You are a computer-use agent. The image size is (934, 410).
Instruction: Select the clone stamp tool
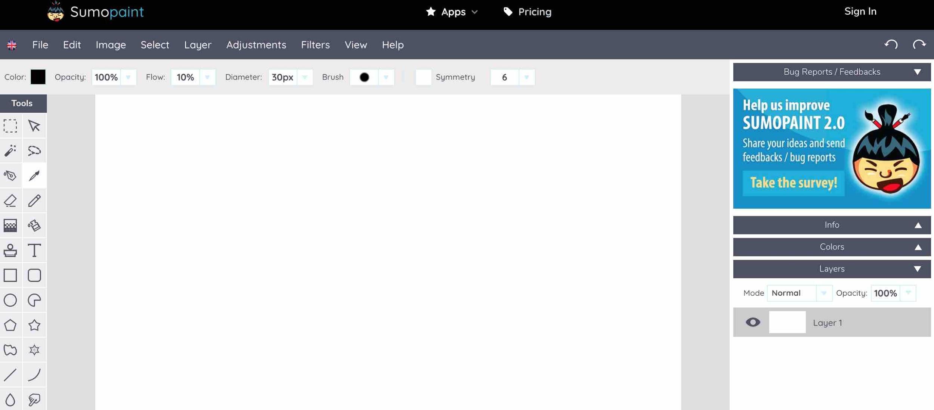10,250
